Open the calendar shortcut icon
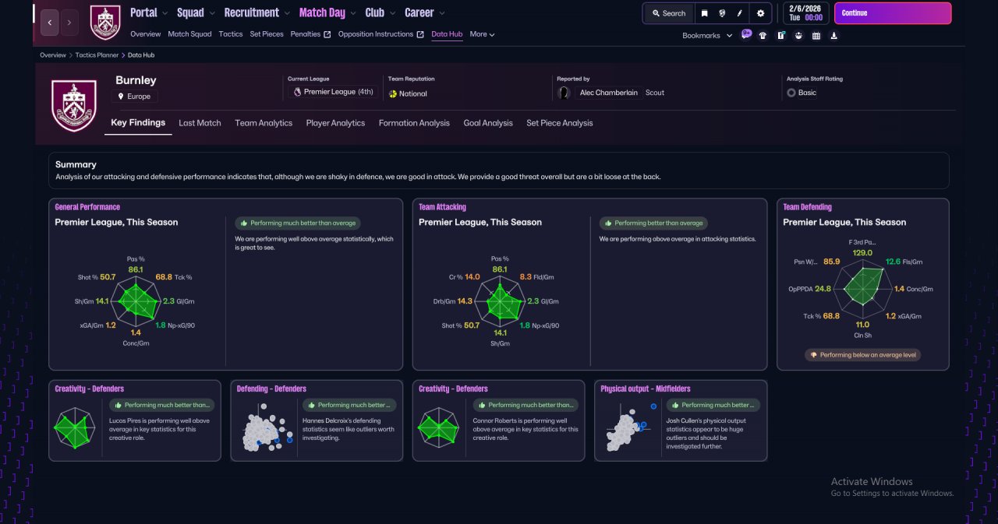Image resolution: width=998 pixels, height=524 pixels. click(x=816, y=35)
